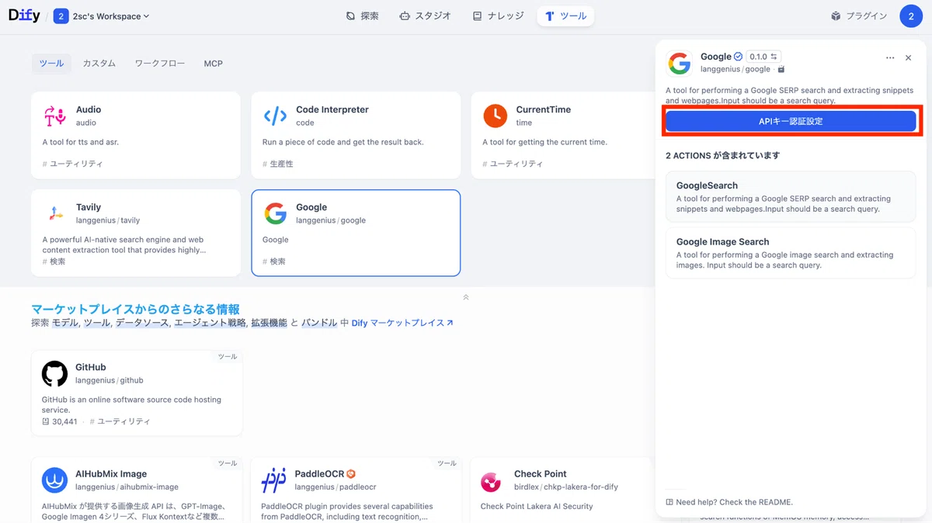Click the バンドル marketplace link
This screenshot has width=932, height=523.
(x=319, y=323)
